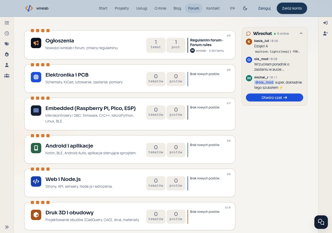Open the Embedded (Raspberry Pi, Pico, ESP) title

[x=91, y=108]
